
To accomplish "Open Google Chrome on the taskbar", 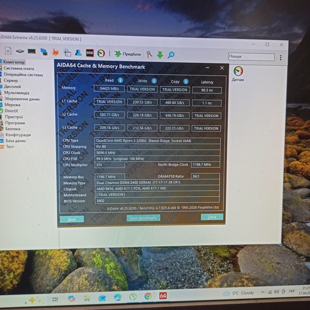I will tap(148, 296).
